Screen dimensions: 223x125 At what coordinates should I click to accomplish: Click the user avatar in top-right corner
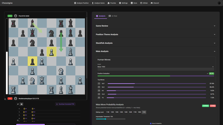point(219,3)
